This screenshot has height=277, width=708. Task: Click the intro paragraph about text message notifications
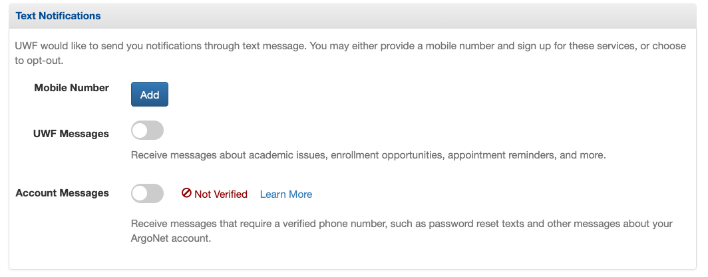pyautogui.click(x=351, y=53)
